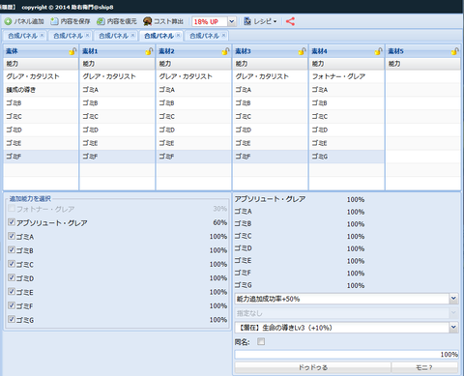Image resolution: width=464 pixels, height=376 pixels.
Task: Click the 素材1 column title
Action: [90, 51]
